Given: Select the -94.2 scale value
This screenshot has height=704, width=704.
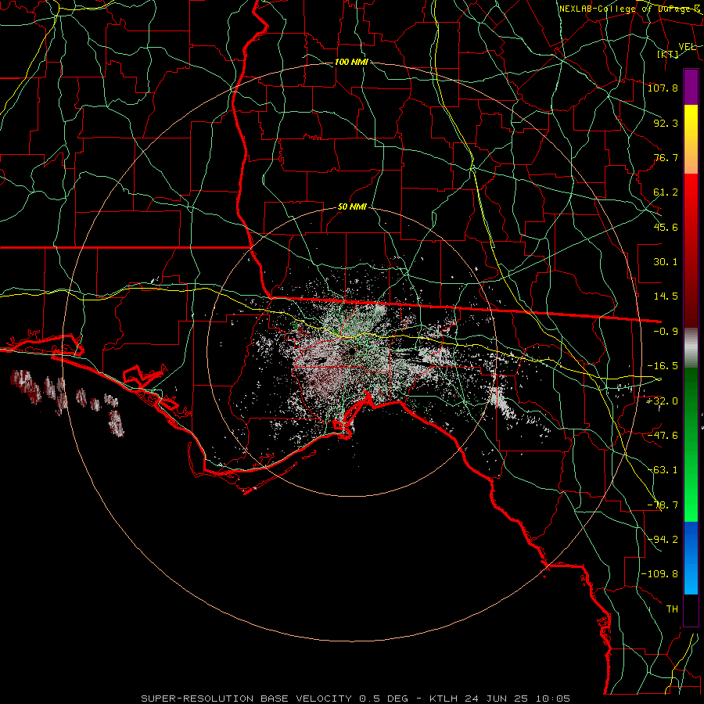Looking at the screenshot, I should [663, 540].
